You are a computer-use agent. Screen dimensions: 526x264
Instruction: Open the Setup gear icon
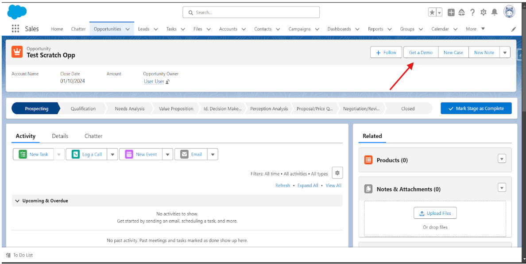coord(483,12)
